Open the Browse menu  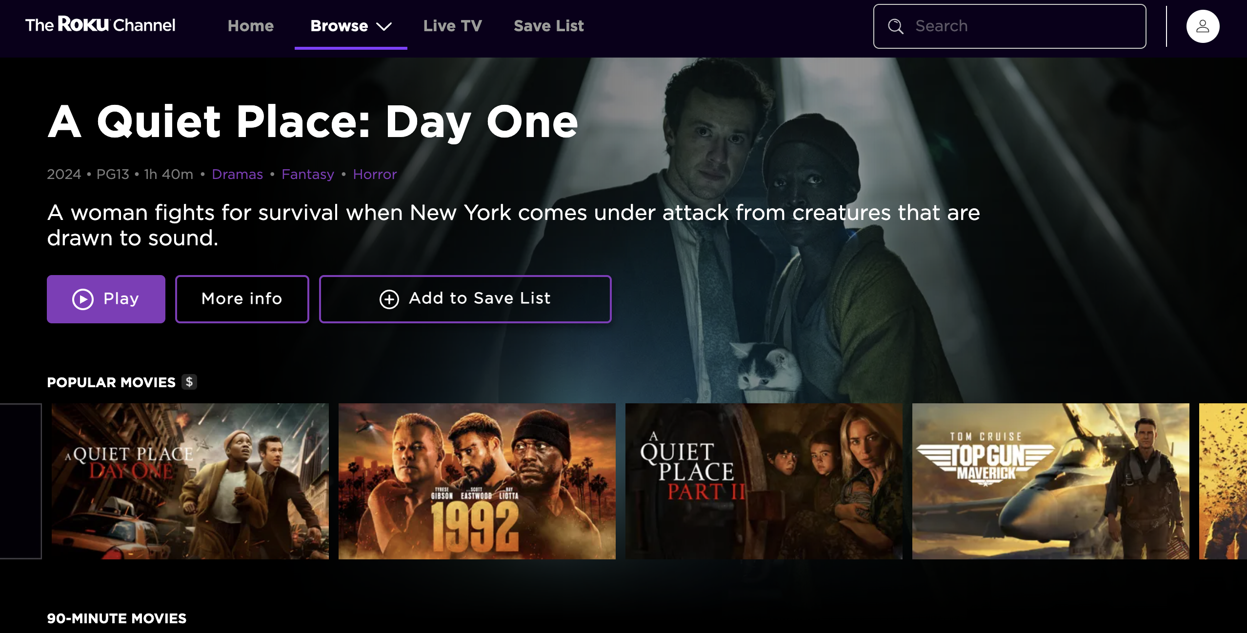351,26
